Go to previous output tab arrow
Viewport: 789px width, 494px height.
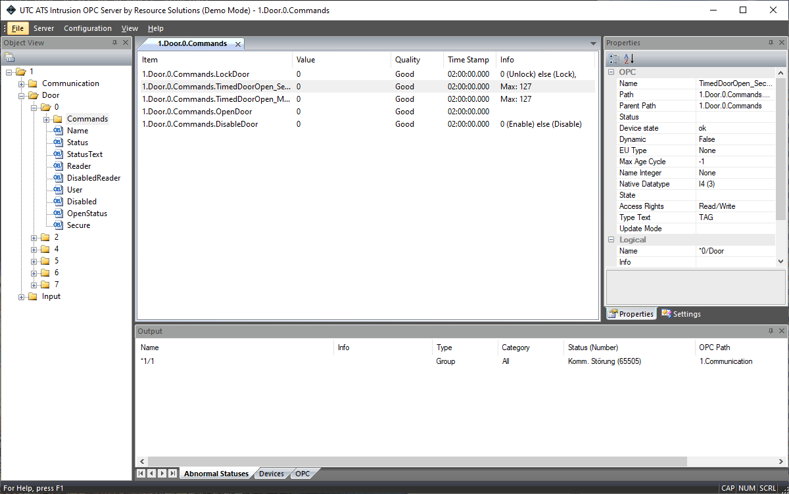click(x=152, y=474)
